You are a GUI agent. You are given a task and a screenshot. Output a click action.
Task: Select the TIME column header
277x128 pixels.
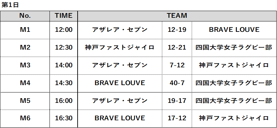click(x=64, y=16)
